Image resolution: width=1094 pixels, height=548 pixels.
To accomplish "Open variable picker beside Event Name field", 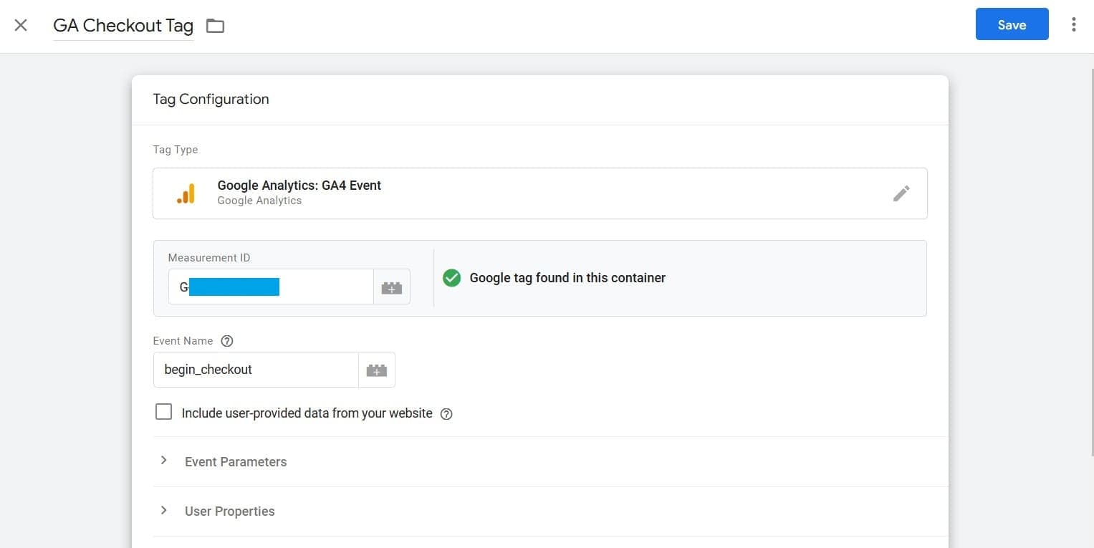I will click(377, 369).
